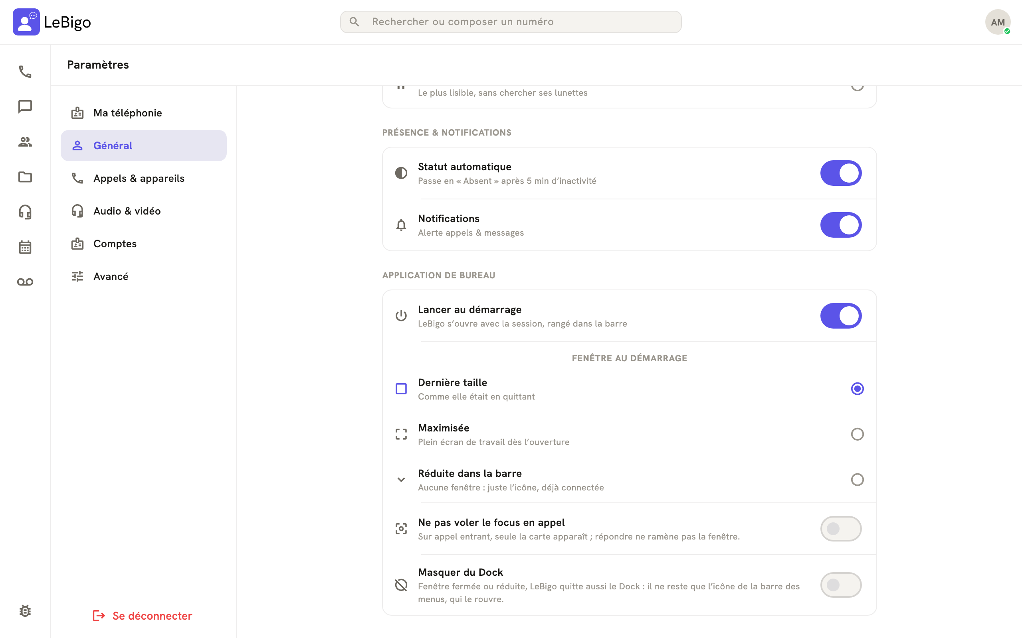This screenshot has height=638, width=1022.
Task: Click the Paramètres page heading
Action: pyautogui.click(x=98, y=65)
